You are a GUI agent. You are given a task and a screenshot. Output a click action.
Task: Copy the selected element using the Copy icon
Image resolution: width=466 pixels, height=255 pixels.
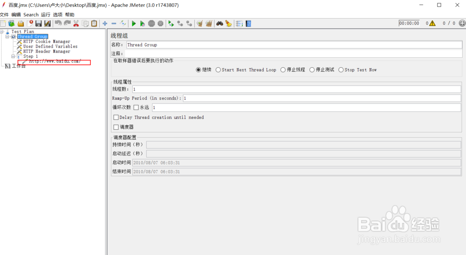[85, 23]
